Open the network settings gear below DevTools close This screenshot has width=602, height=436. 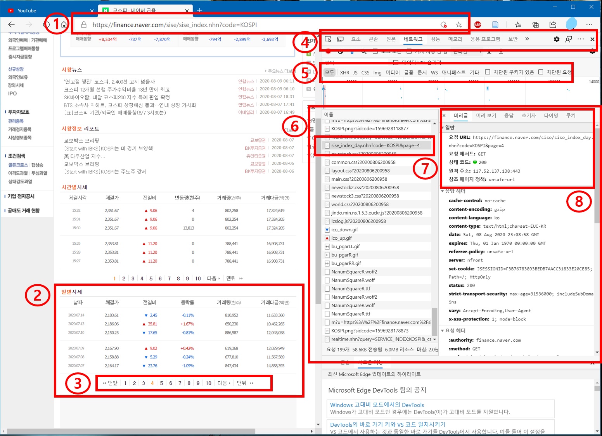pyautogui.click(x=592, y=52)
